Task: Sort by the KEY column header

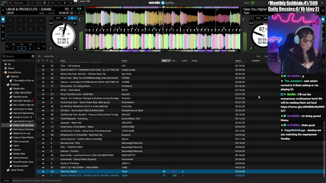Action: [174, 61]
